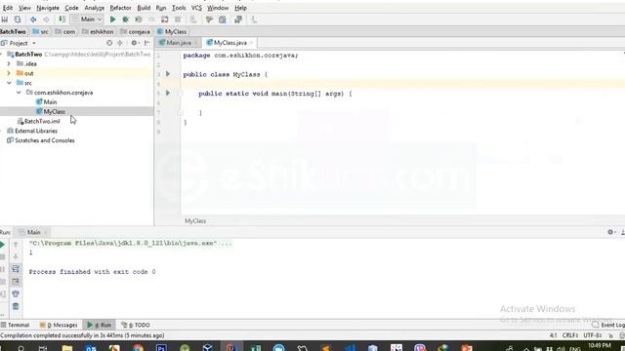This screenshot has width=625, height=351.
Task: Expand folded java.exe command line in console
Action: point(227,243)
